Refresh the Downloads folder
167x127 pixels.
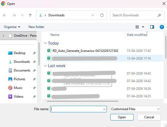[102, 15]
